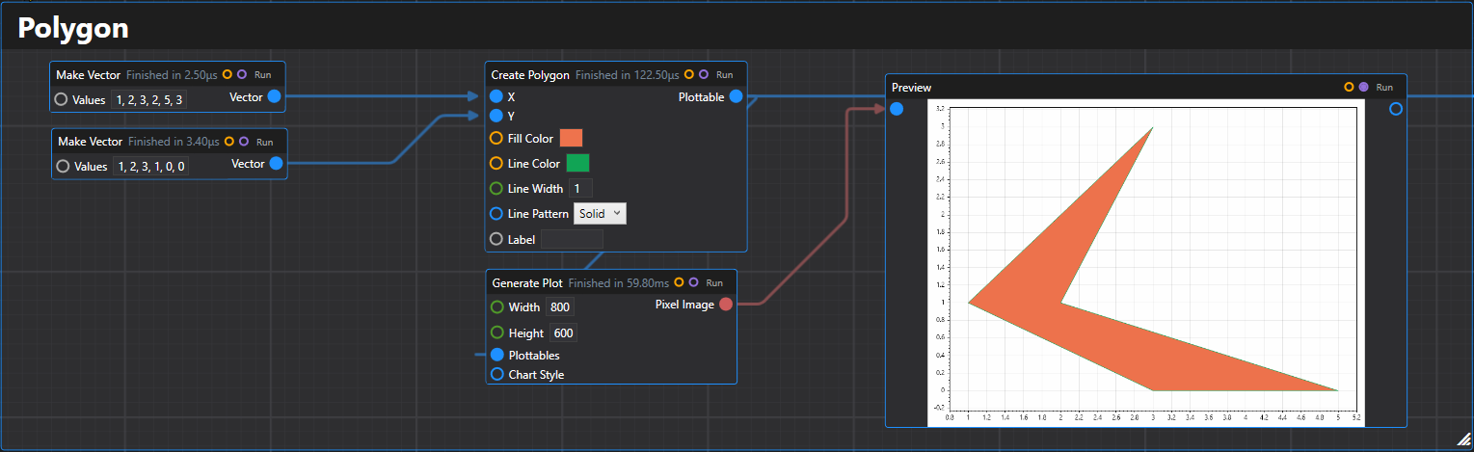Viewport: 1474px width, 452px height.
Task: Click 'Finished in 3.40µs' status text
Action: click(x=174, y=142)
